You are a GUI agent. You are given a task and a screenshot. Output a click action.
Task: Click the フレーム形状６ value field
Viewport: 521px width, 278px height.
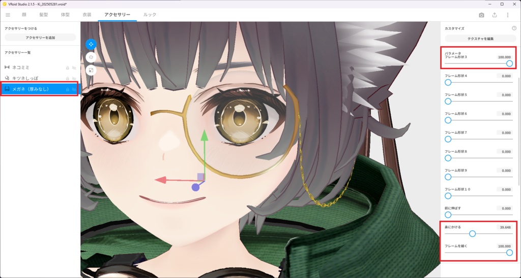(x=504, y=114)
